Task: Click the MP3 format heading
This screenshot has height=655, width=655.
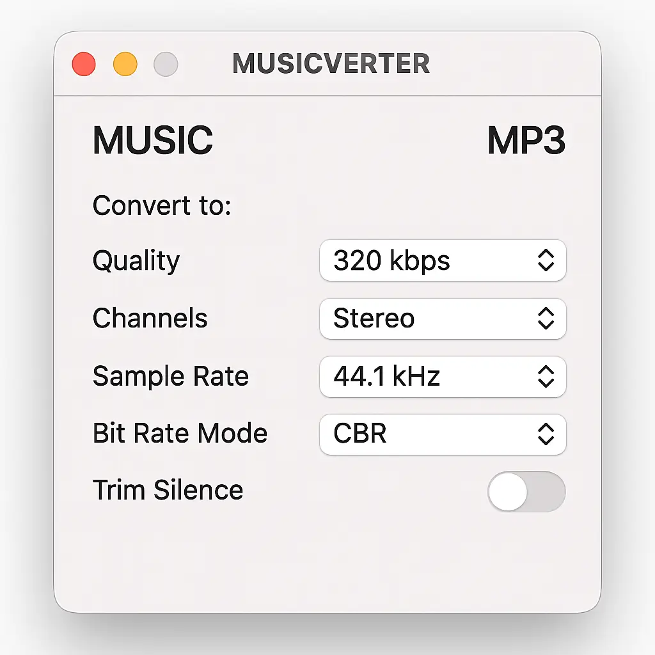Action: pos(526,140)
